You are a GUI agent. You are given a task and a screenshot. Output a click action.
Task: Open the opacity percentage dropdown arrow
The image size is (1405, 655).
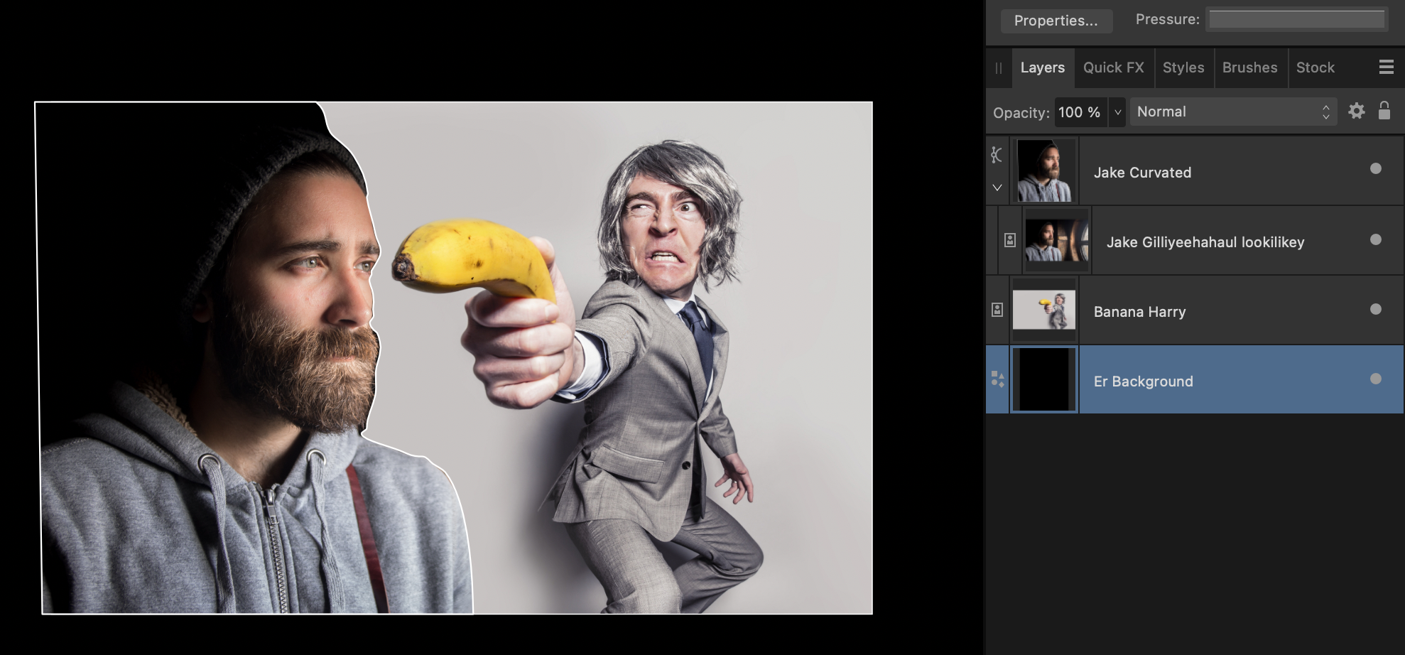click(1117, 112)
